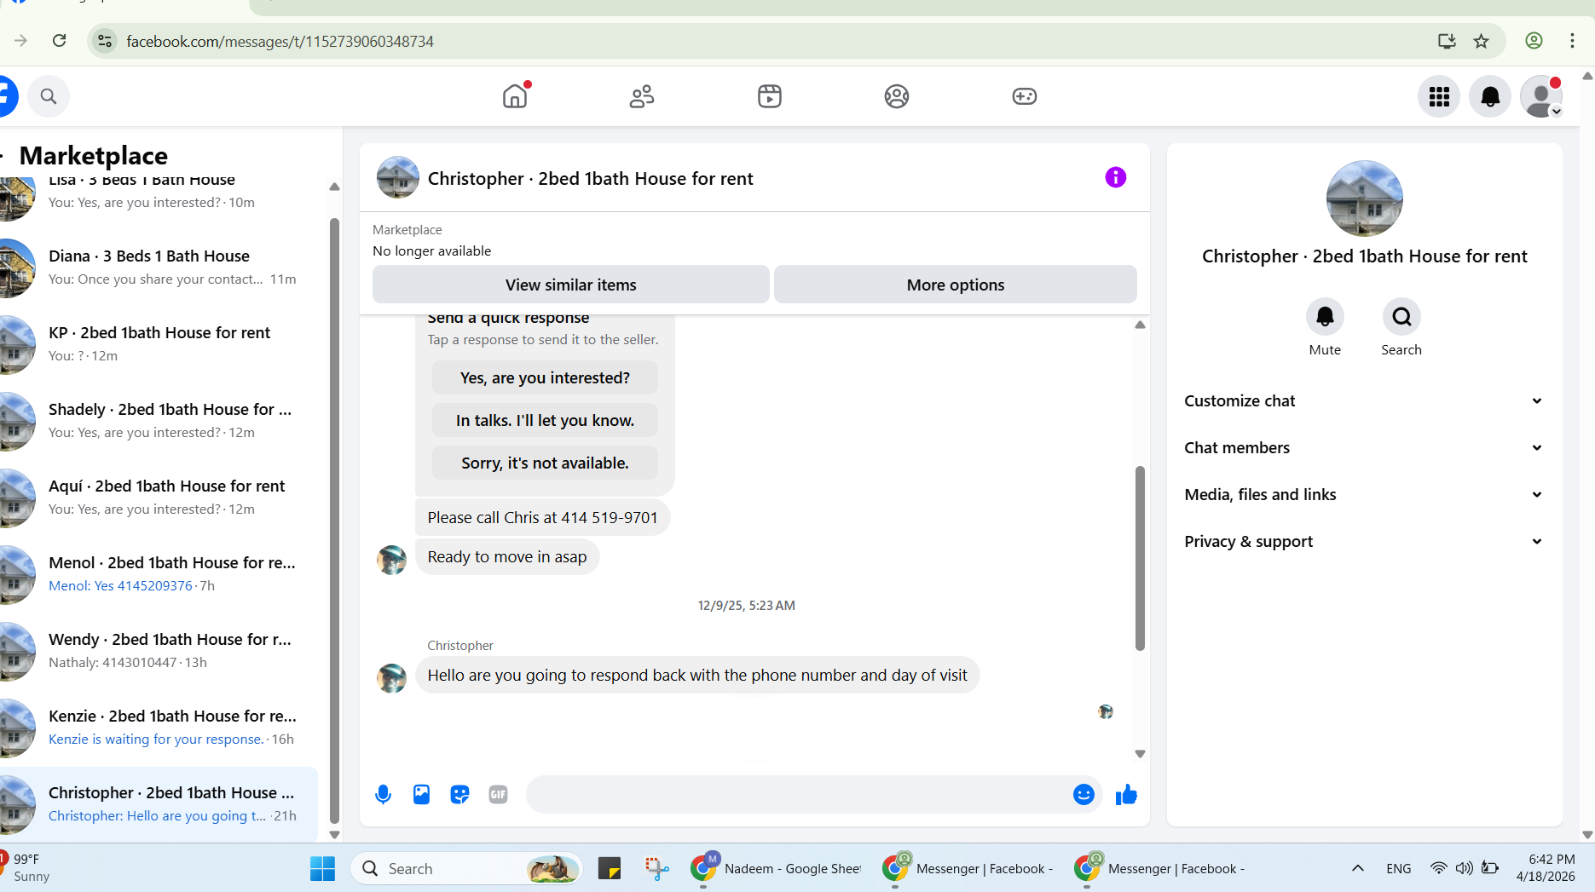Open the emoji picker smiley icon
Screen dimensions: 1595x892
[1084, 795]
